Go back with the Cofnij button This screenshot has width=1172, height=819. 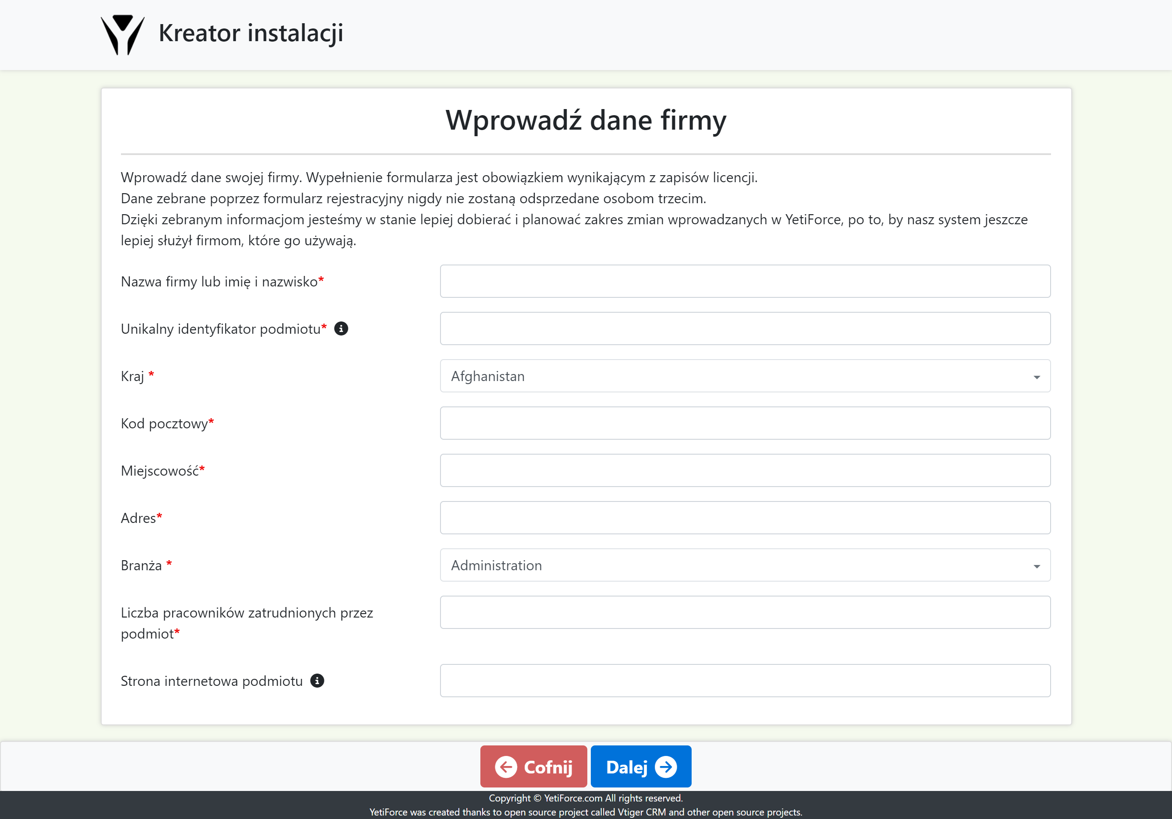point(533,766)
